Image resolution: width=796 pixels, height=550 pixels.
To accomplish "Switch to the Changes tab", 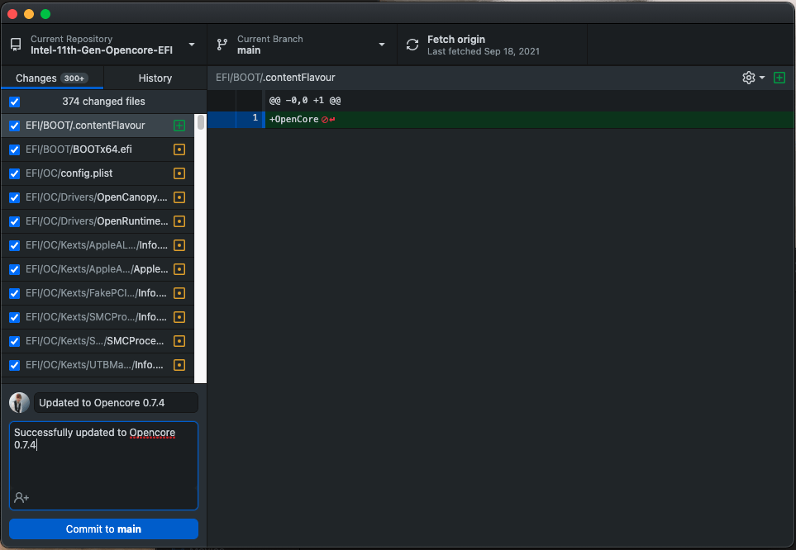I will [x=52, y=78].
